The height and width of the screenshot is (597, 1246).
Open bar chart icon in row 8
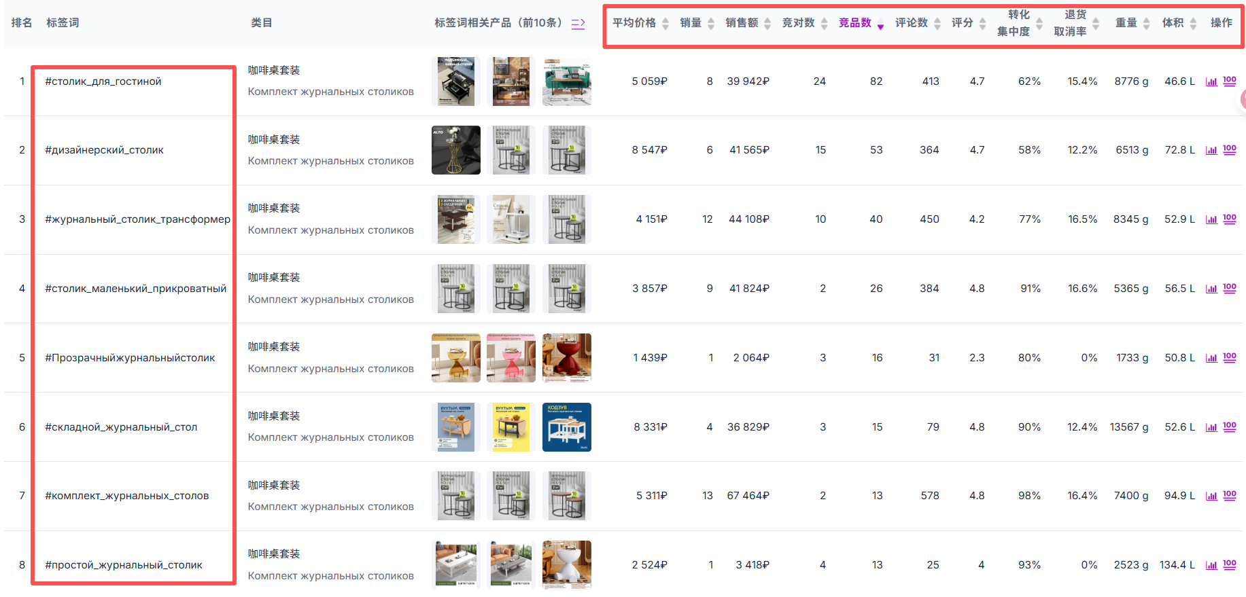(1211, 565)
